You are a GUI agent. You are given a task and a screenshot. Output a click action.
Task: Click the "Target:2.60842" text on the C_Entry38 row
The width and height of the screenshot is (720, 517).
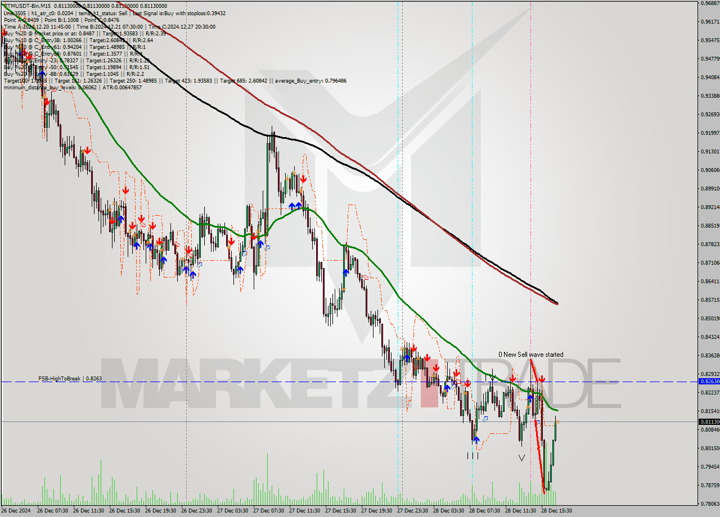click(107, 40)
